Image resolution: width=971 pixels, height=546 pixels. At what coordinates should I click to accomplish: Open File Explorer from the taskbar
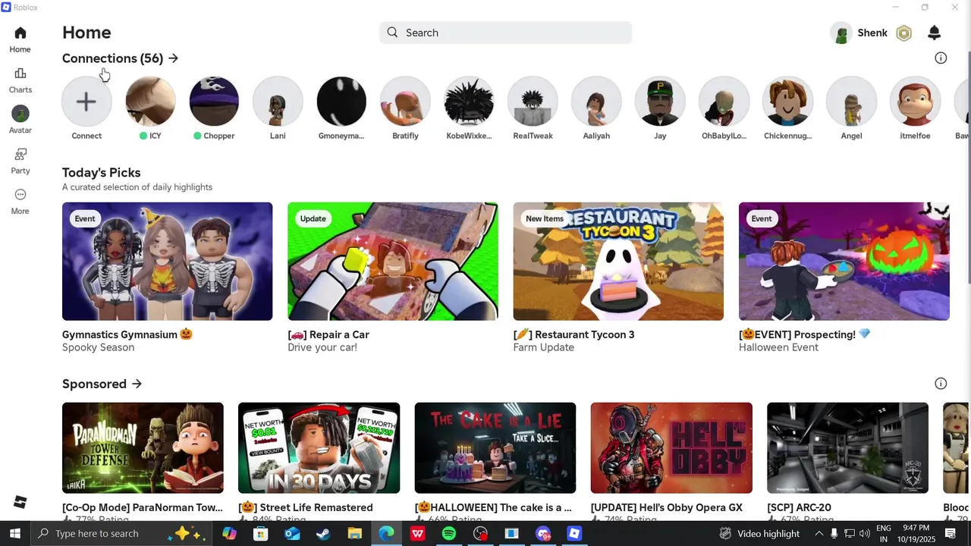[354, 534]
